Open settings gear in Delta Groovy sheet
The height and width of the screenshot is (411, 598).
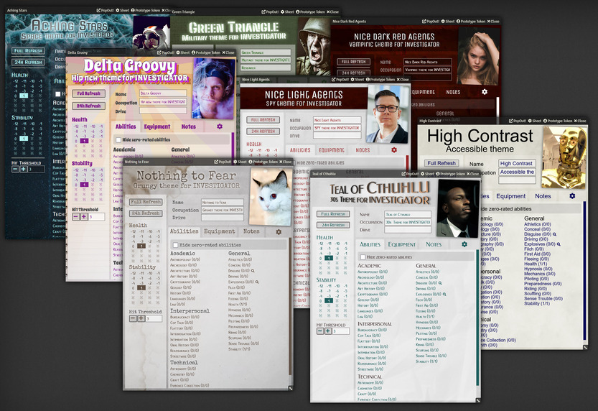click(x=220, y=126)
